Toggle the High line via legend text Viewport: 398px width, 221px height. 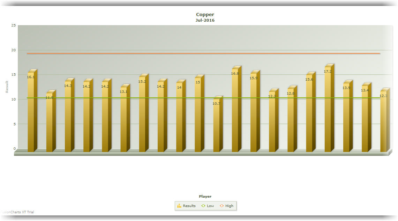pos(229,206)
